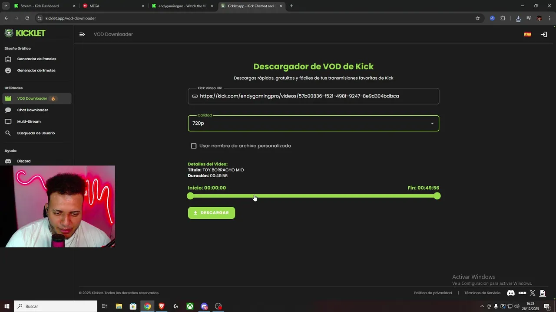Close the MEGA browser tab

(x=143, y=6)
